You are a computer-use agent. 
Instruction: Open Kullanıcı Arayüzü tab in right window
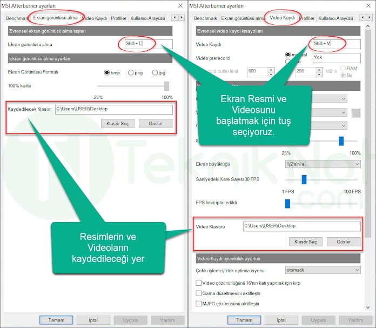tap(335, 18)
